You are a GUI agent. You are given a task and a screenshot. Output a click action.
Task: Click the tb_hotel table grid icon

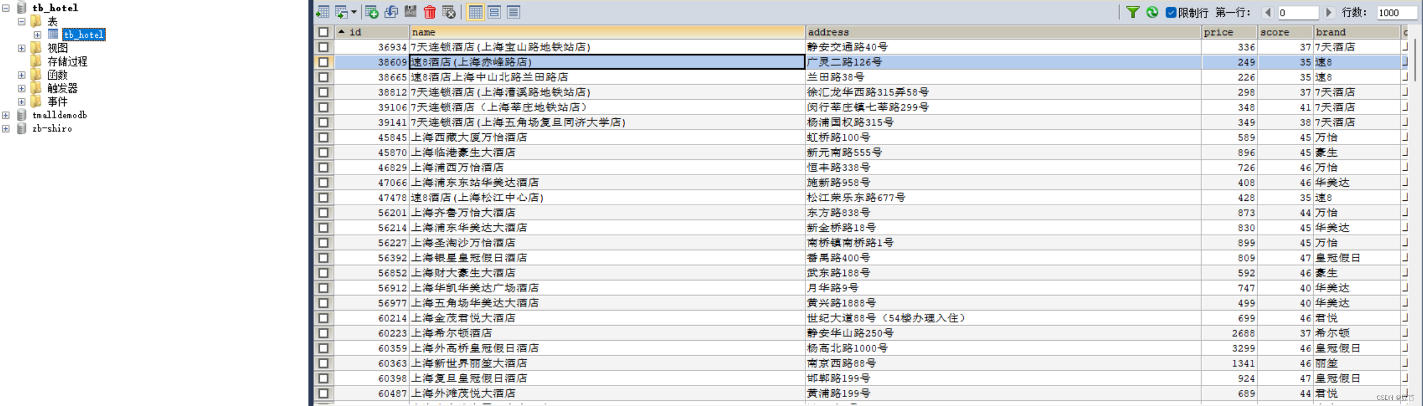click(x=53, y=34)
